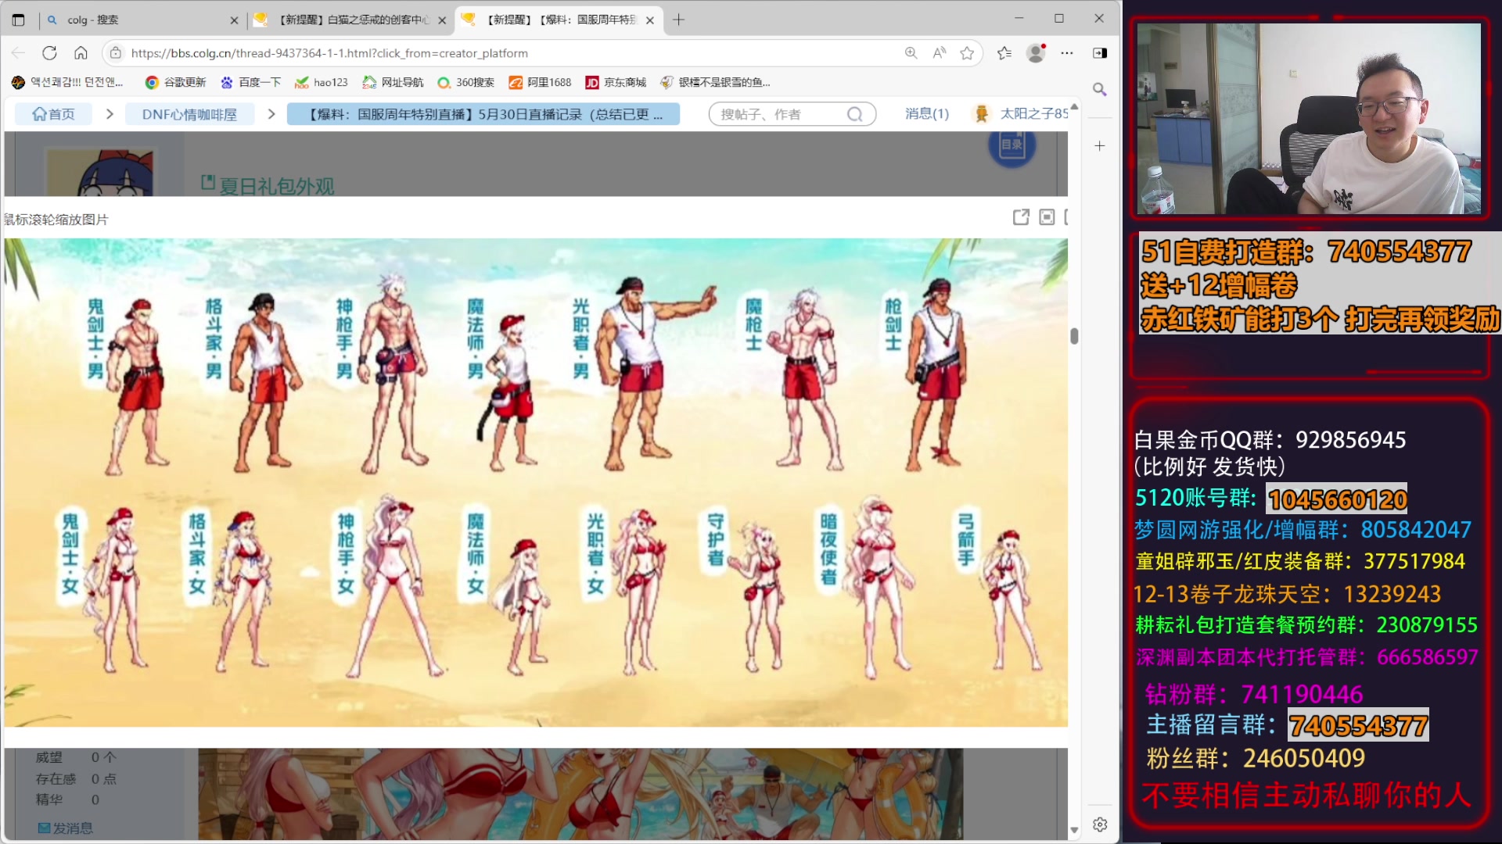
Task: Click the scrollbar down arrow
Action: tap(1074, 830)
